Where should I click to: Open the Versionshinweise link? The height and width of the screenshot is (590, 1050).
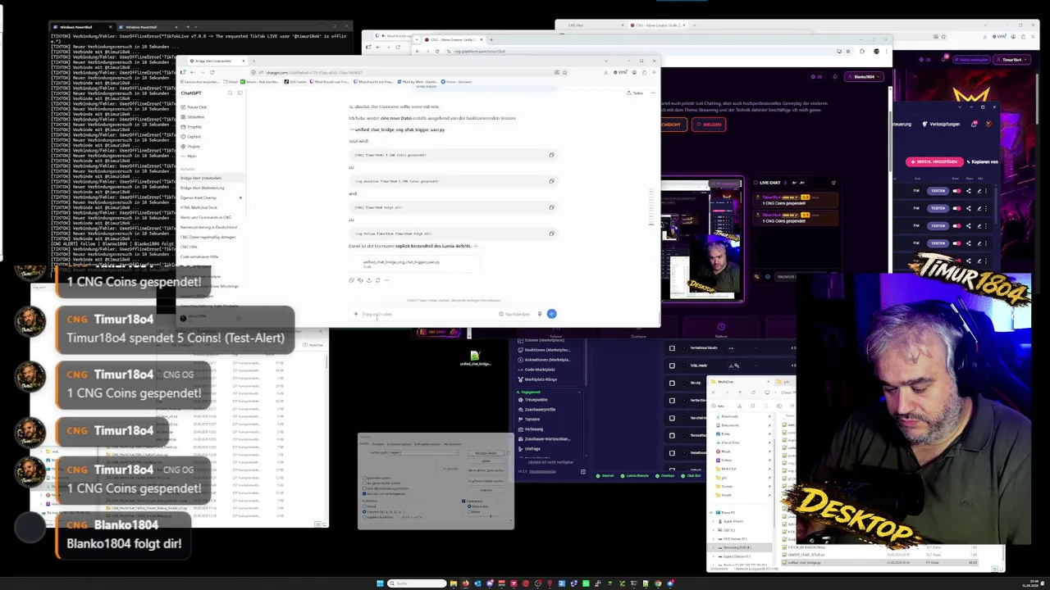click(x=542, y=471)
